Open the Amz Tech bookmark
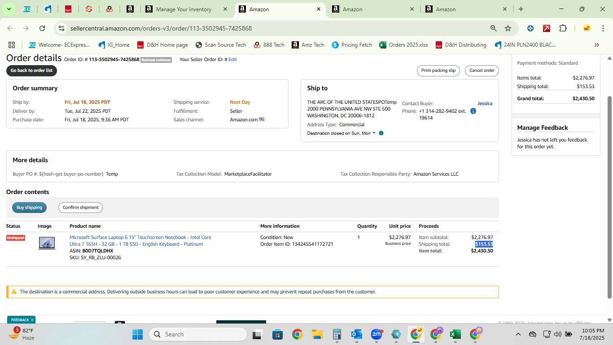This screenshot has width=613, height=345. (308, 45)
